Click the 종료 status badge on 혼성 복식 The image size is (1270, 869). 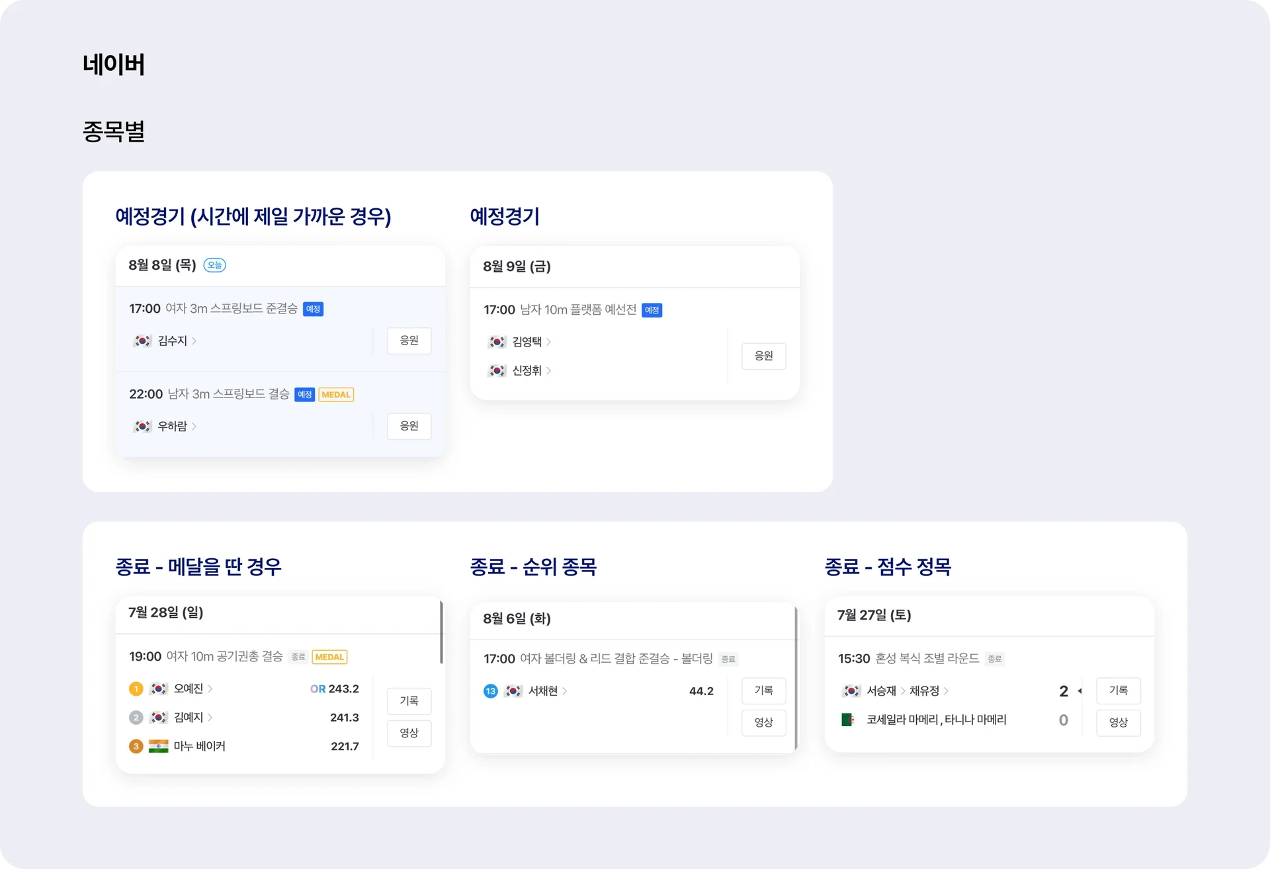(x=995, y=659)
